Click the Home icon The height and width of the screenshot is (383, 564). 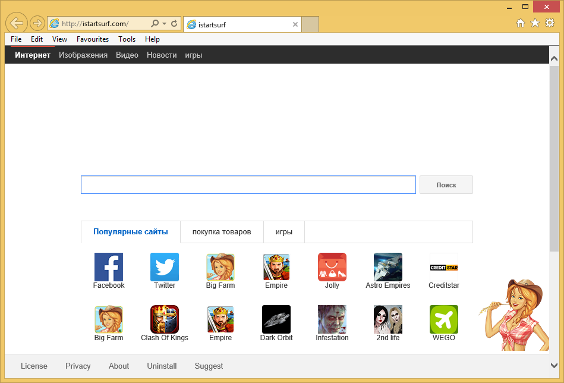click(520, 23)
